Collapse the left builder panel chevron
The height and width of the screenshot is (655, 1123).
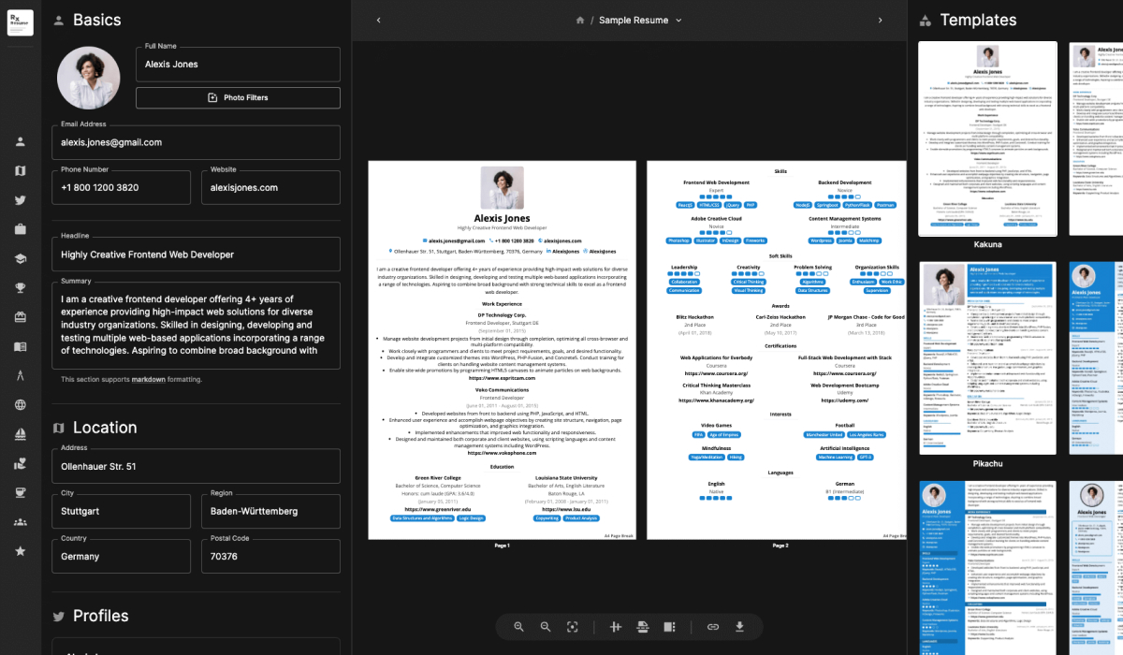click(x=378, y=20)
